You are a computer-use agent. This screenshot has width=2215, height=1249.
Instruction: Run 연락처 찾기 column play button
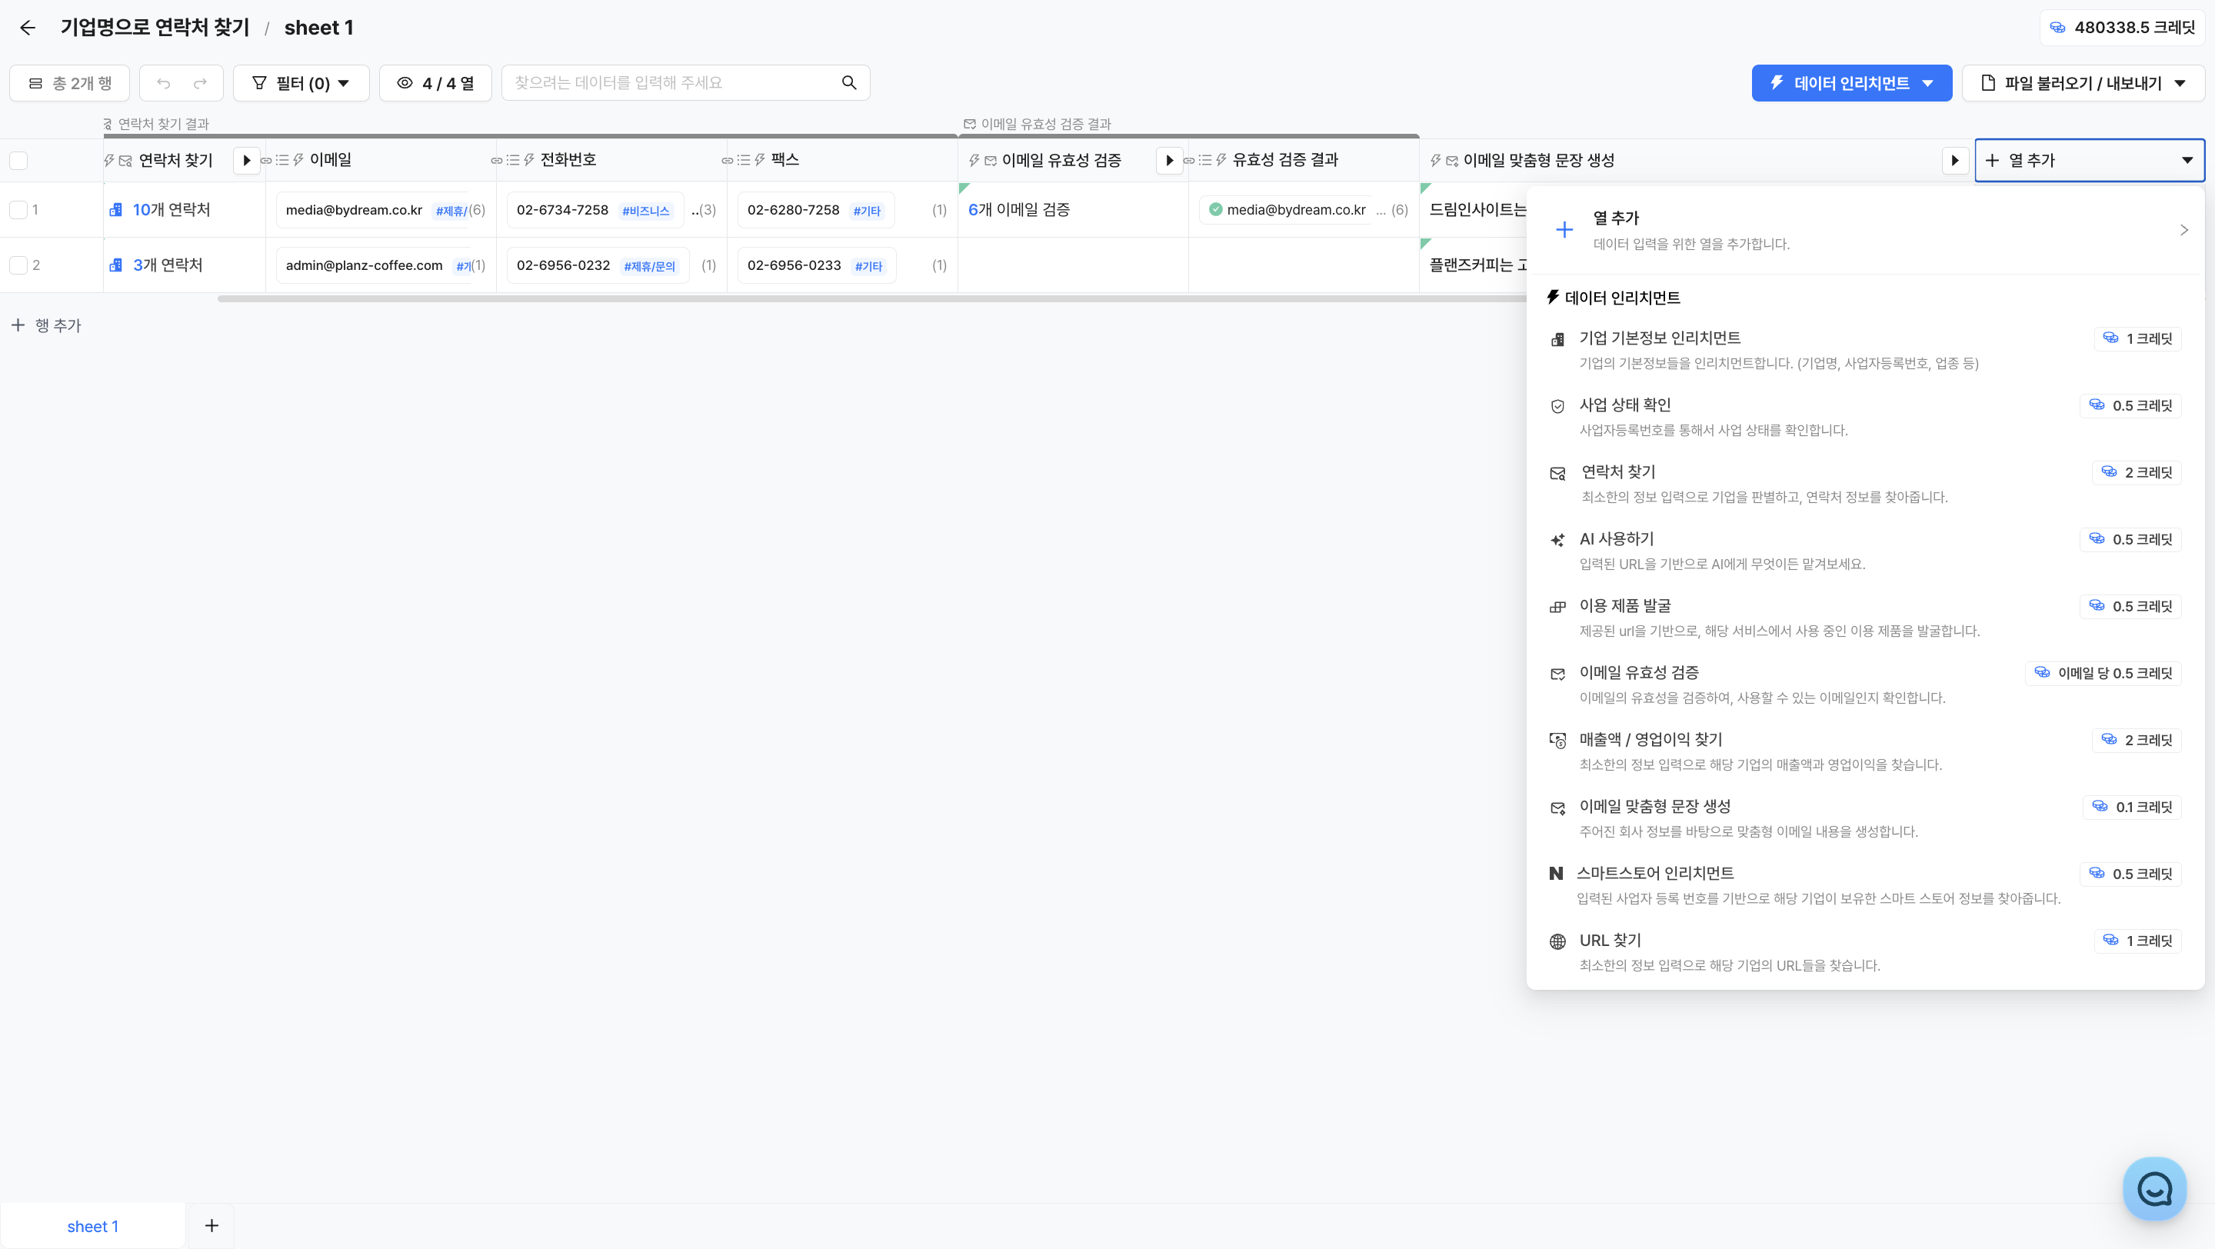click(x=247, y=161)
